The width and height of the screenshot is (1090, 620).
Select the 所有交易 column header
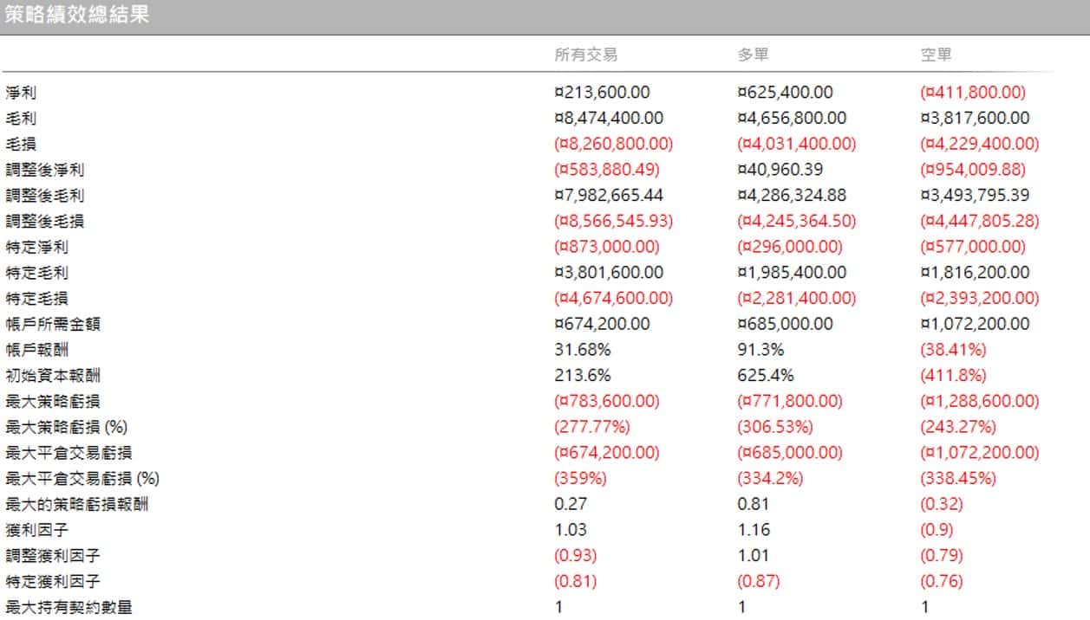pyautogui.click(x=586, y=55)
